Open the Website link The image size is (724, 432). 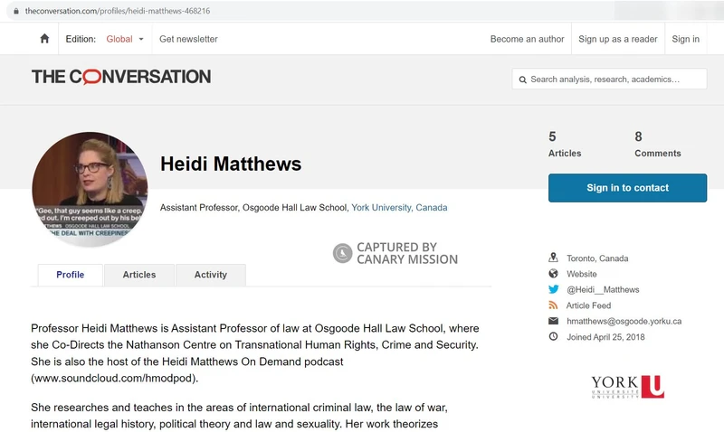pos(581,274)
